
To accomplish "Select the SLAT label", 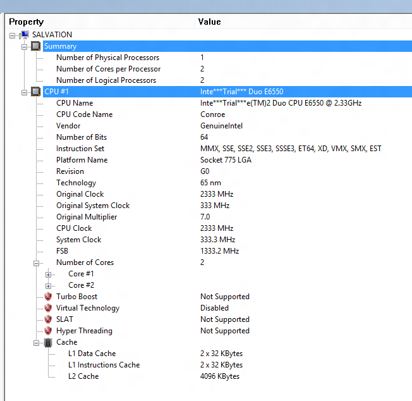I will [64, 319].
